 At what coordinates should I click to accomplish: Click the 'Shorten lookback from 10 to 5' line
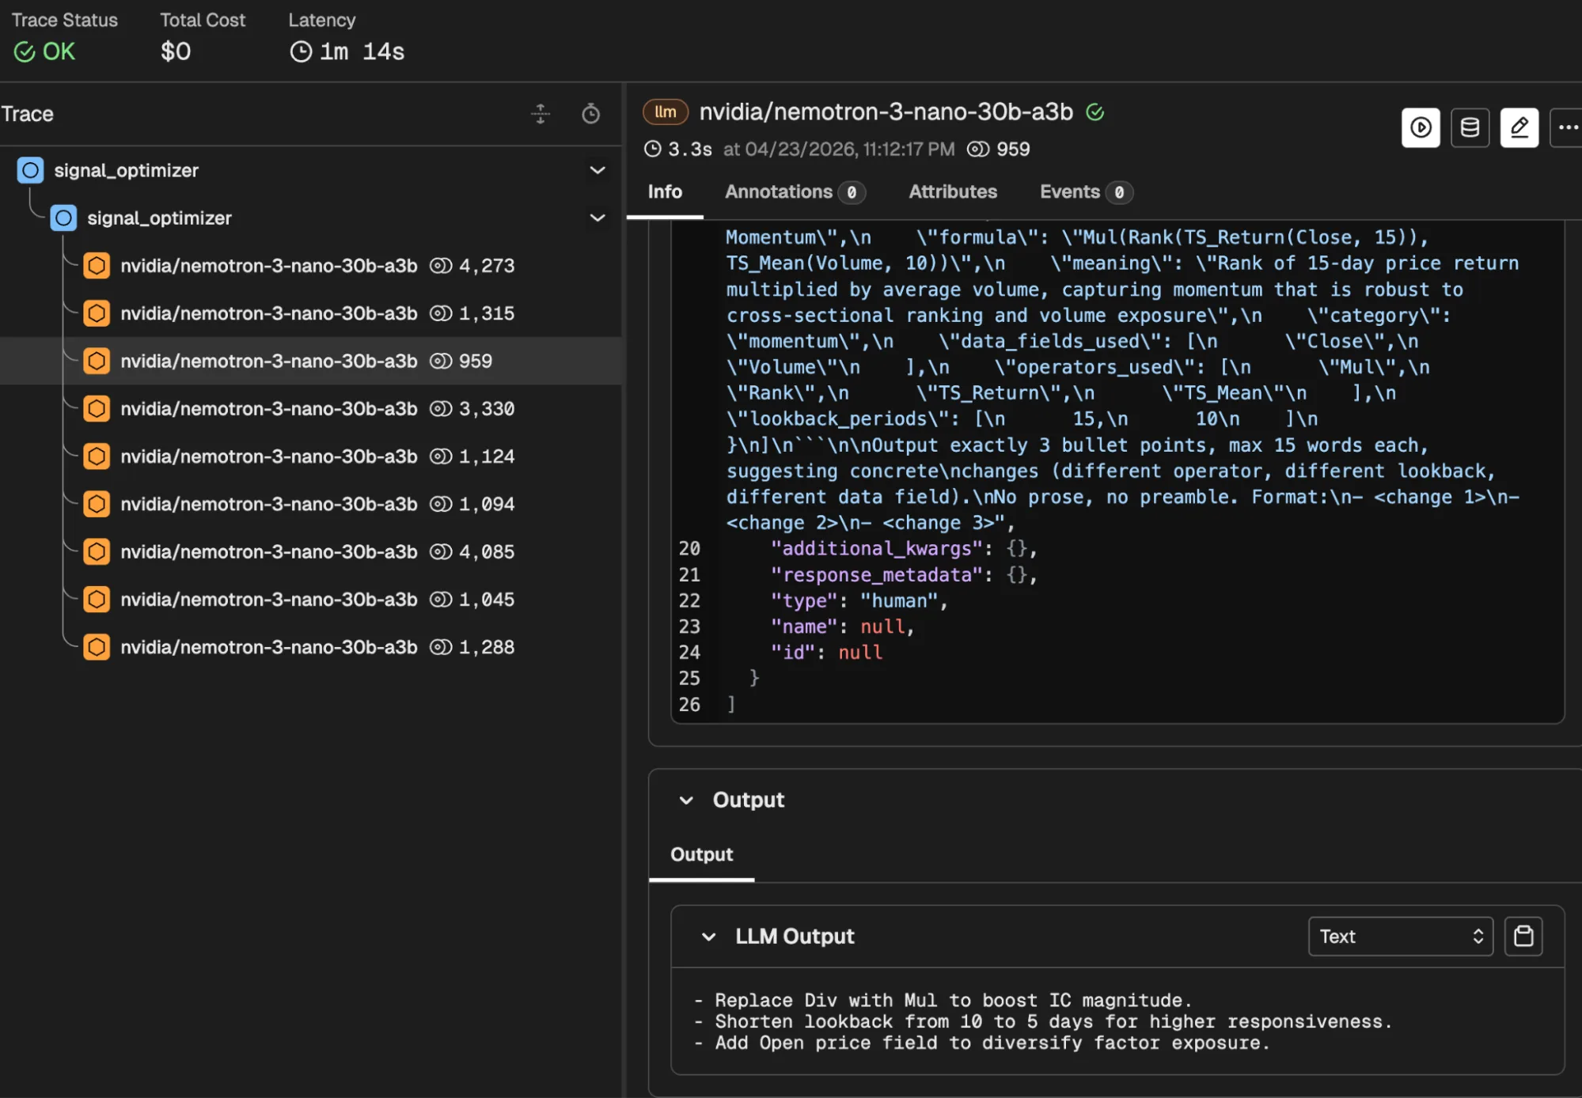point(1041,1022)
